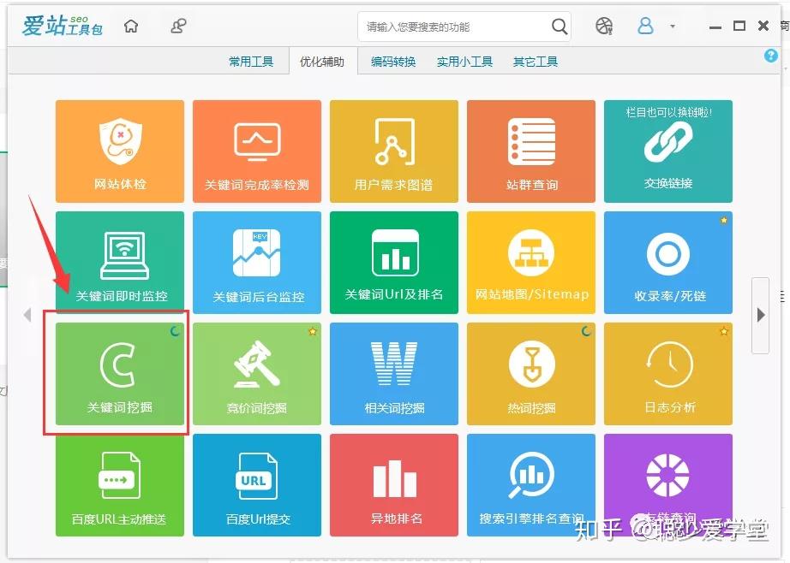Open the 热词挖掘 hot words tool
Image resolution: width=790 pixels, height=563 pixels.
[x=530, y=374]
